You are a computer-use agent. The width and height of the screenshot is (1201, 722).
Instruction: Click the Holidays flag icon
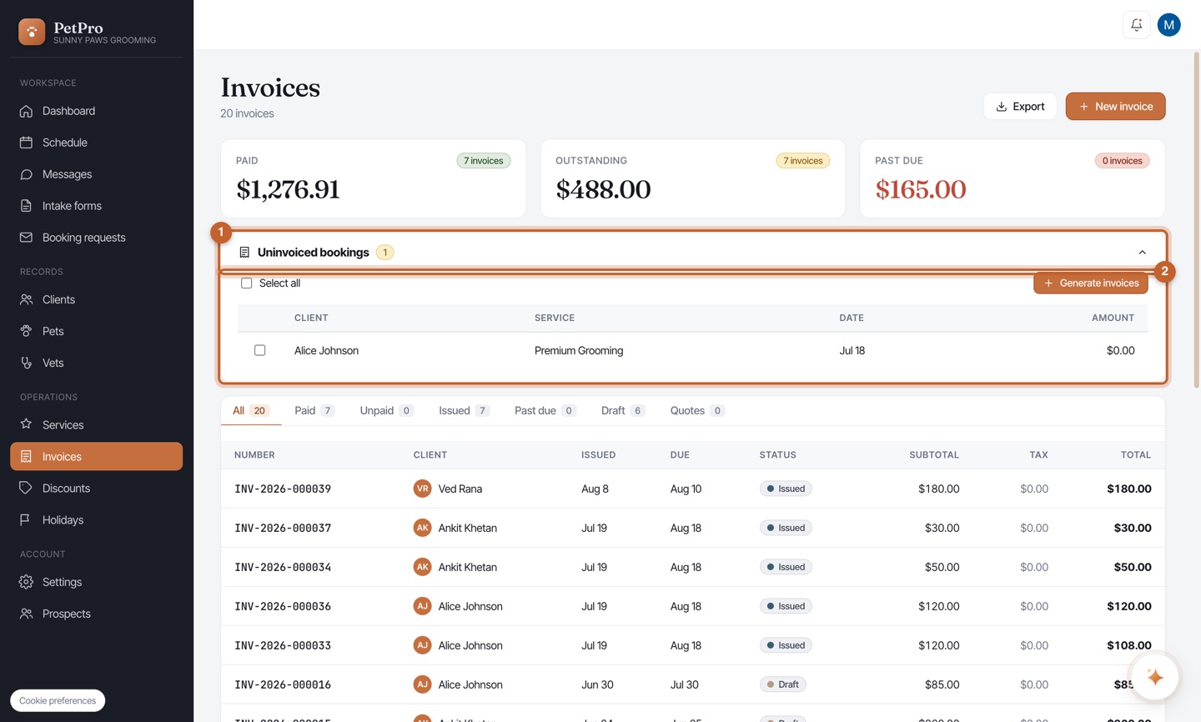coord(26,519)
